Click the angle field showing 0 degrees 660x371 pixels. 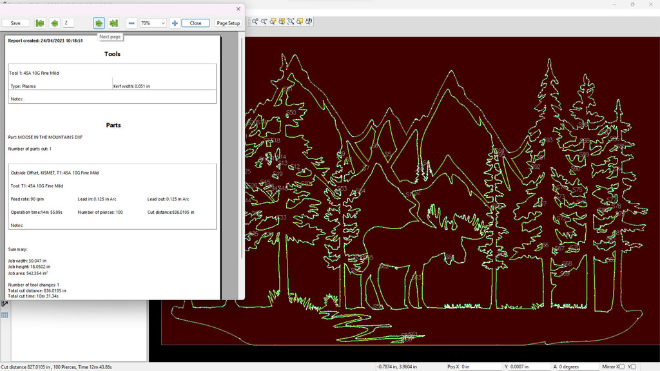tap(578, 366)
